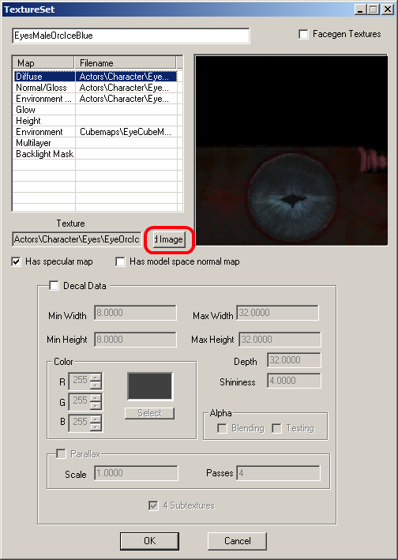Toggle the Parallax checkbox
Viewport: 398px width, 560px height.
coord(61,454)
